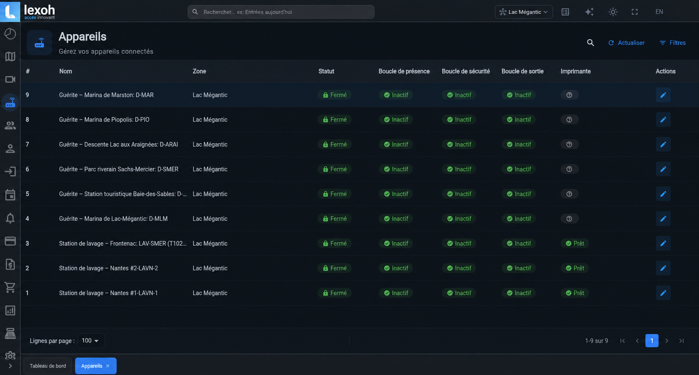Open the map icon in sidebar
Screen dimensions: 699x375
(10, 56)
